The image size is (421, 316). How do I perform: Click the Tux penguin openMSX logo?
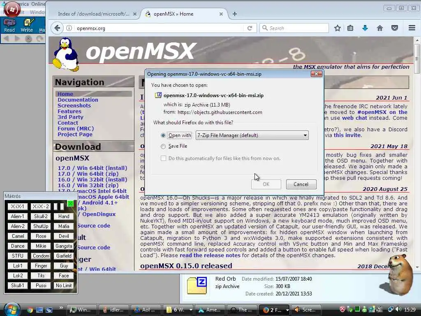(65, 54)
